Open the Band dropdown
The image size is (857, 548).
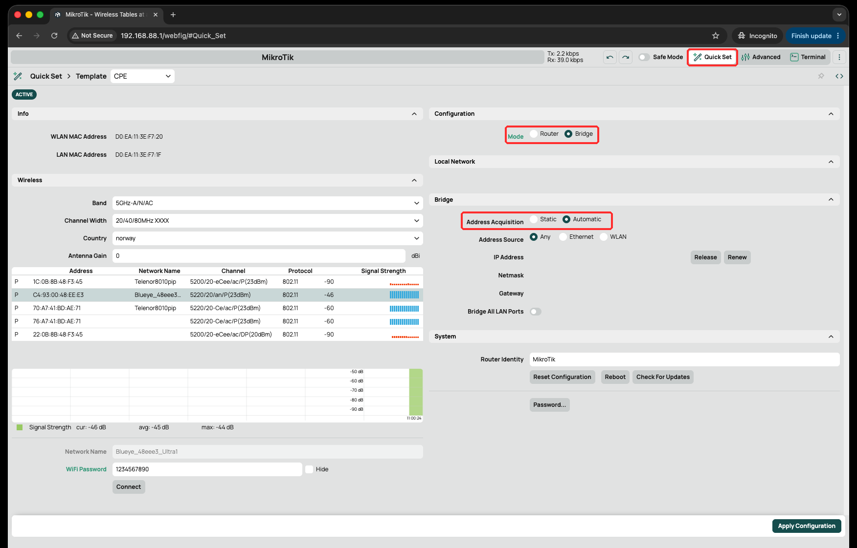(268, 203)
